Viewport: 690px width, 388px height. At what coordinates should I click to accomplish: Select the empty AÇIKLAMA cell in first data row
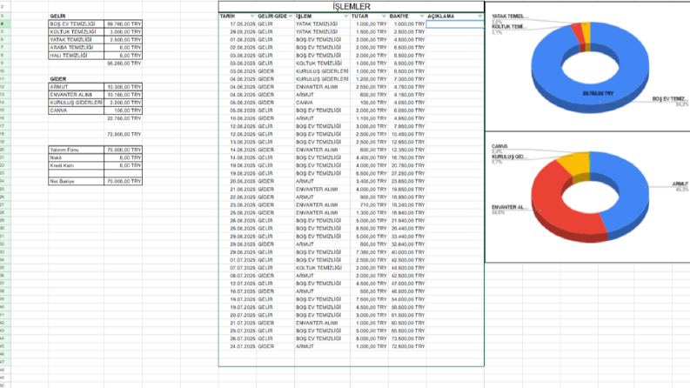click(455, 24)
